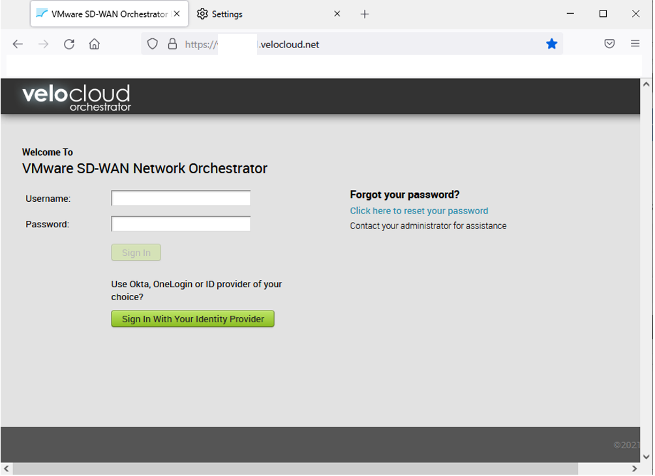
Task: Click the 'Password:' label
Action: click(x=47, y=224)
